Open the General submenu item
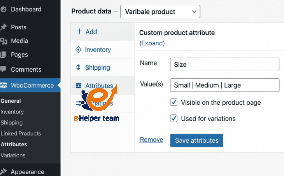The width and height of the screenshot is (284, 176). pos(11,101)
